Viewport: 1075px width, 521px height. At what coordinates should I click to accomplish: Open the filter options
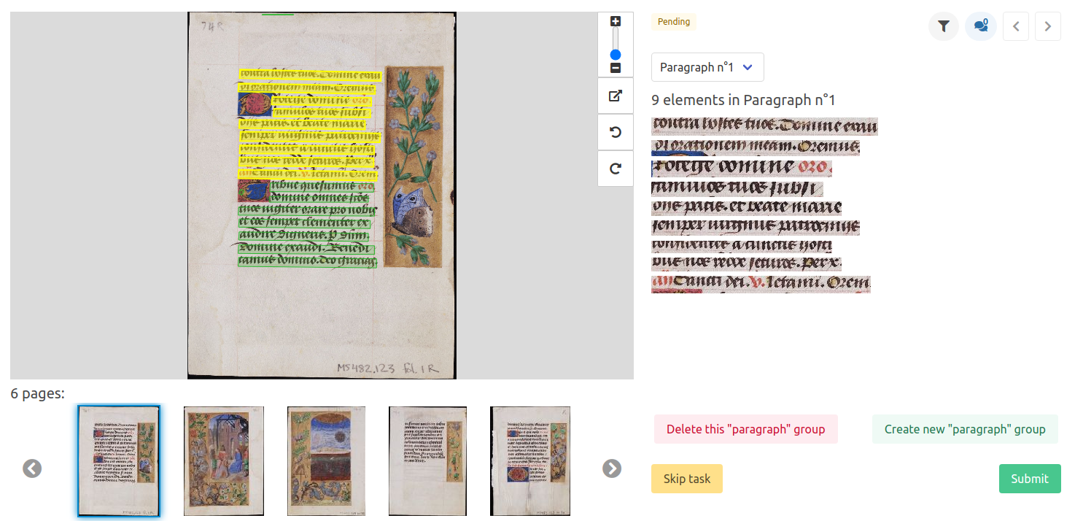944,26
